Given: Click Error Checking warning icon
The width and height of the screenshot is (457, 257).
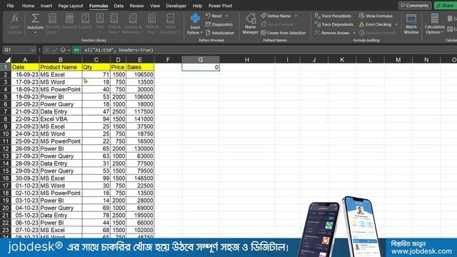Looking at the screenshot, I should (x=362, y=24).
